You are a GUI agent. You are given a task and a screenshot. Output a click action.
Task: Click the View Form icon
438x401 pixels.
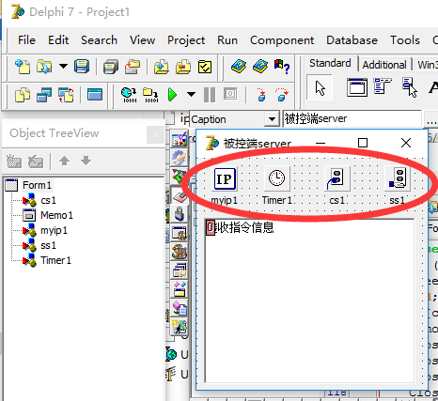click(44, 95)
